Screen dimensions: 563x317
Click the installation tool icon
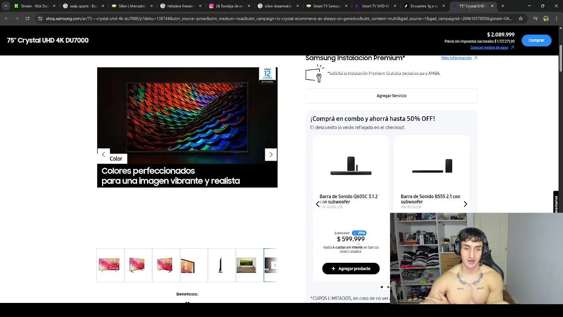(315, 74)
